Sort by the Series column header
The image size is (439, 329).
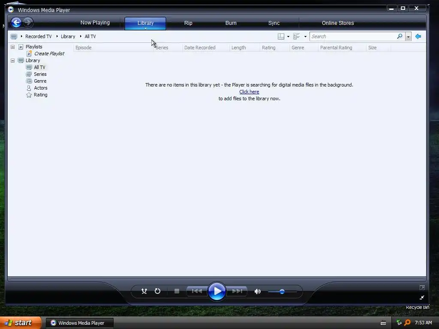[x=168, y=48]
